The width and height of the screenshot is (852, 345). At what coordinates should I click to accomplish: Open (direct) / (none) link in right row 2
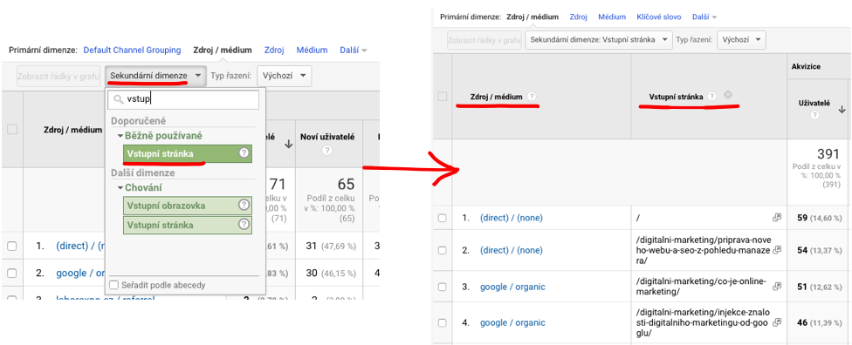(x=512, y=250)
